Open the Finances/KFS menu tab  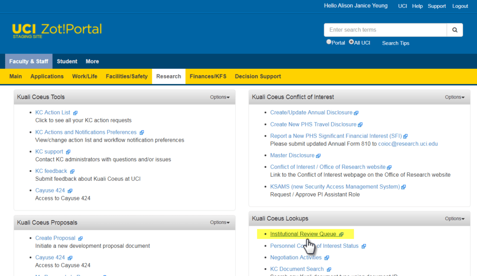(208, 76)
